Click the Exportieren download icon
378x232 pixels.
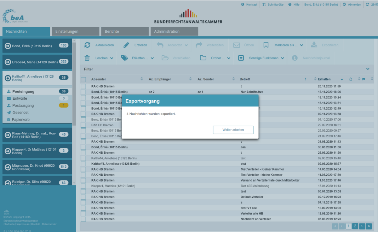tap(314, 45)
